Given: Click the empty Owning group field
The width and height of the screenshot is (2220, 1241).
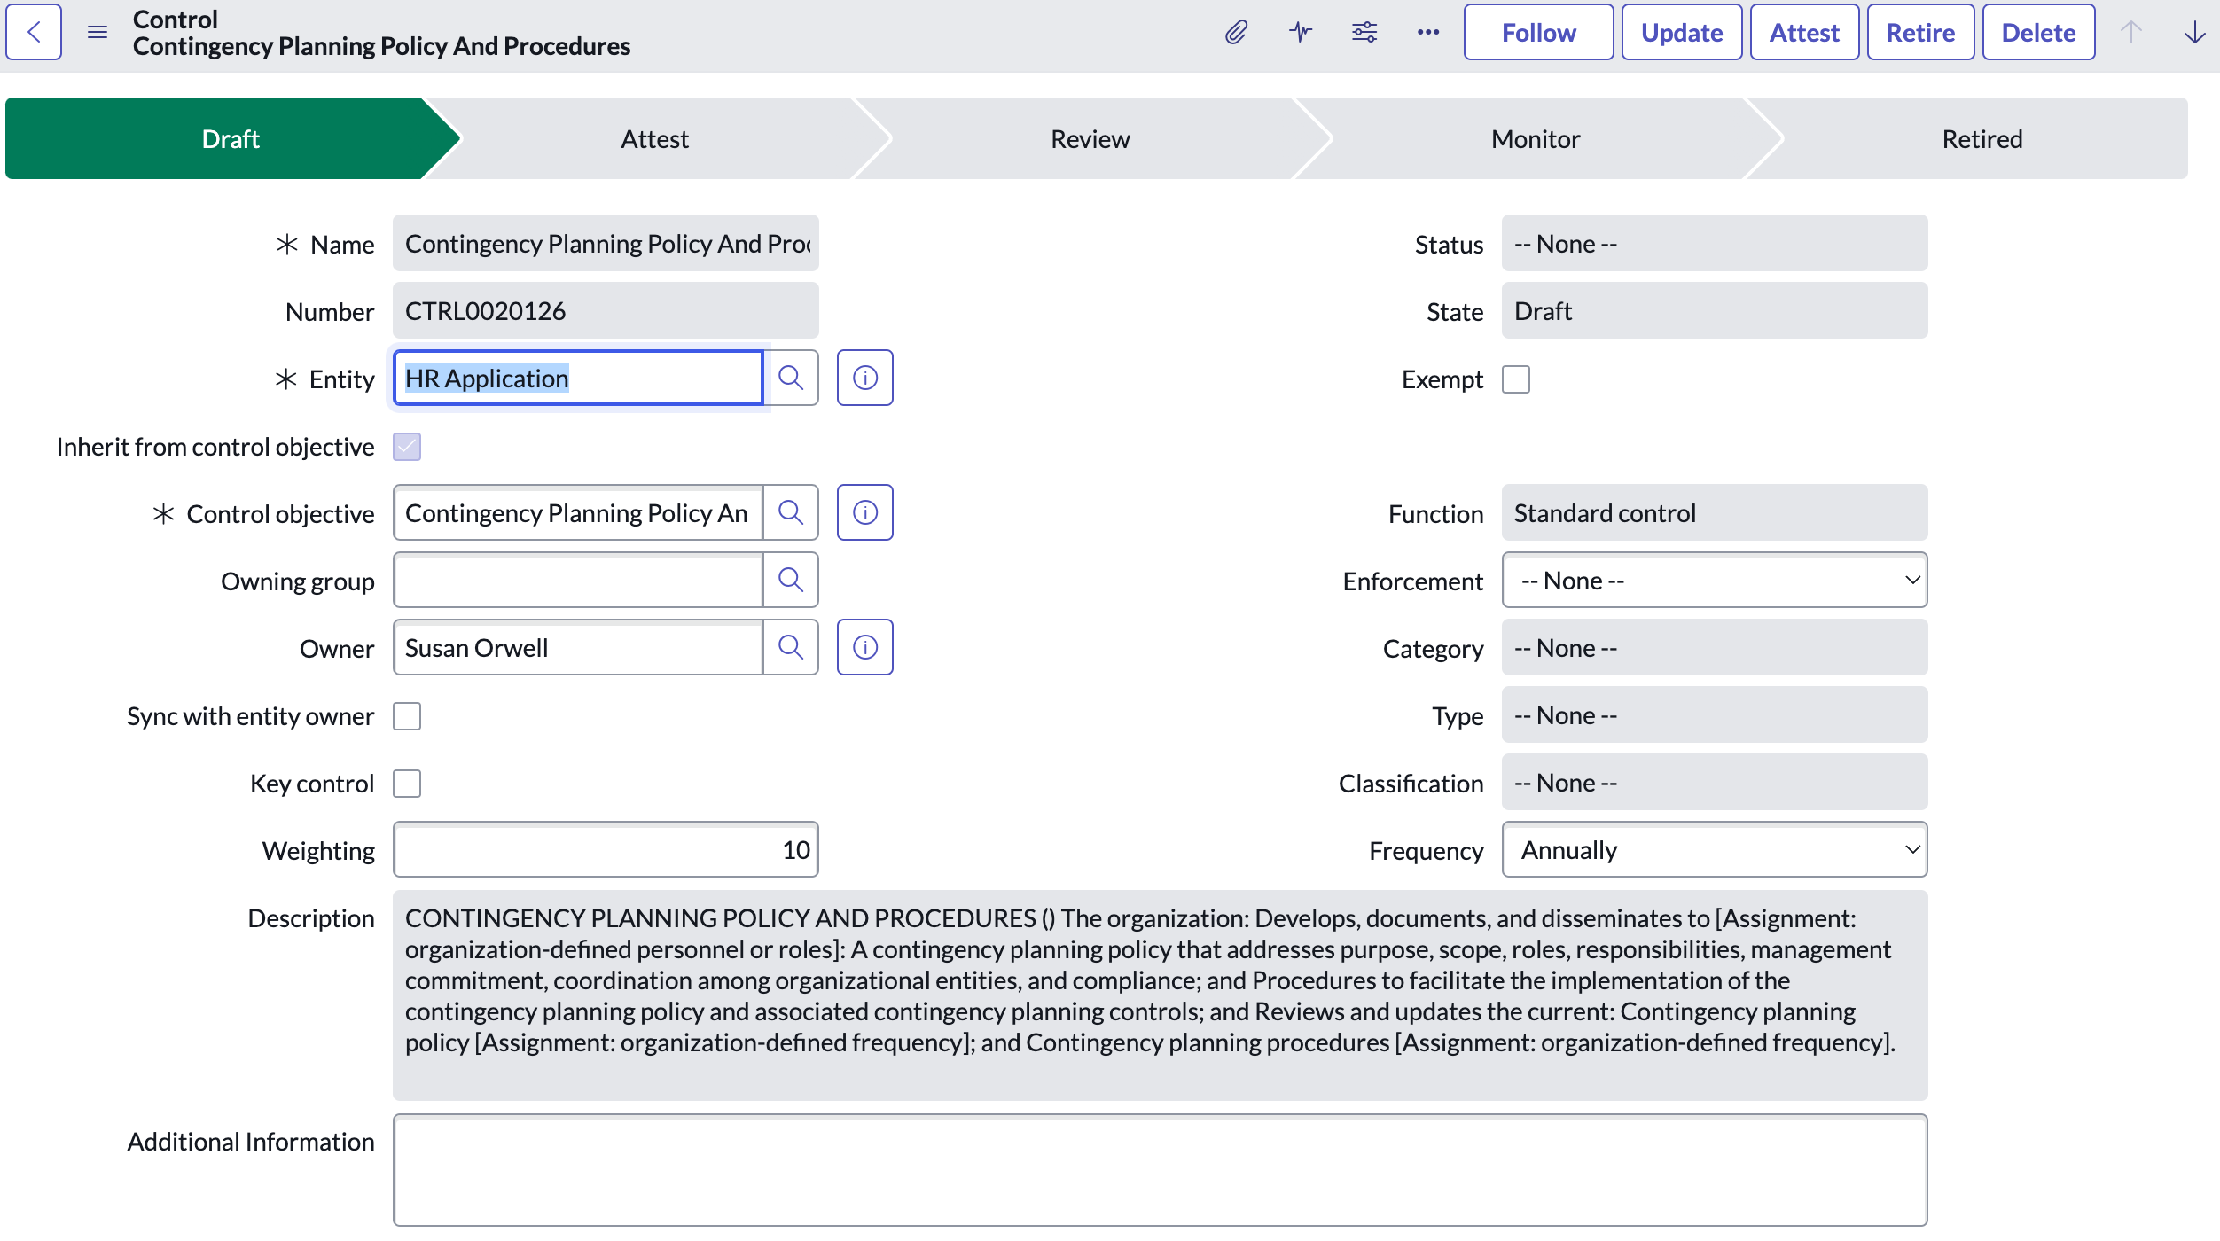Looking at the screenshot, I should pyautogui.click(x=578, y=581).
